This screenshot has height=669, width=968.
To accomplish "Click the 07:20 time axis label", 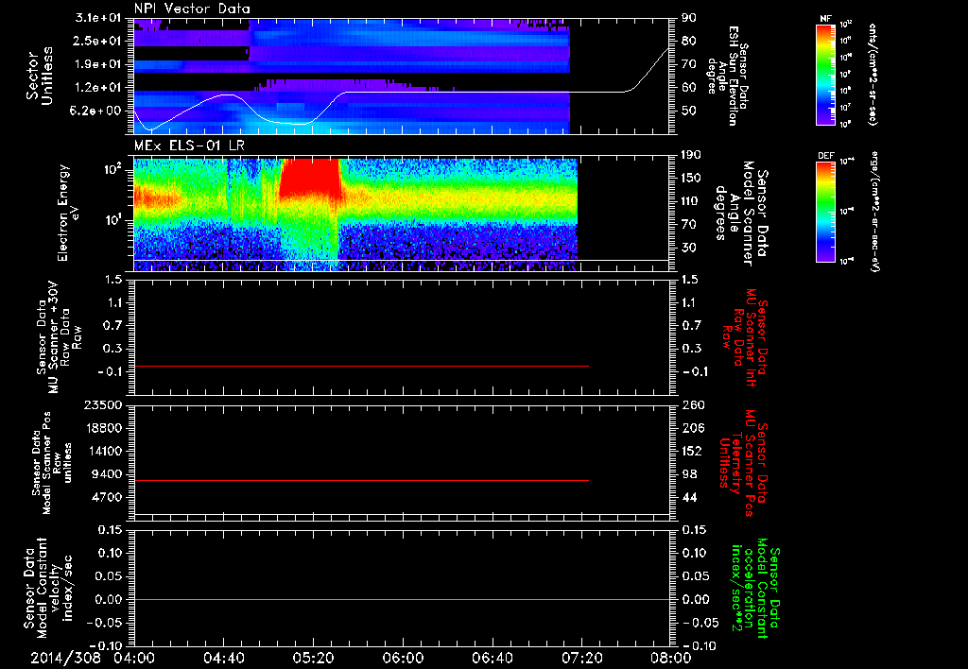I will 581,658.
